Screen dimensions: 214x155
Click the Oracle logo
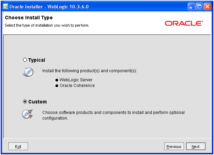click(184, 23)
